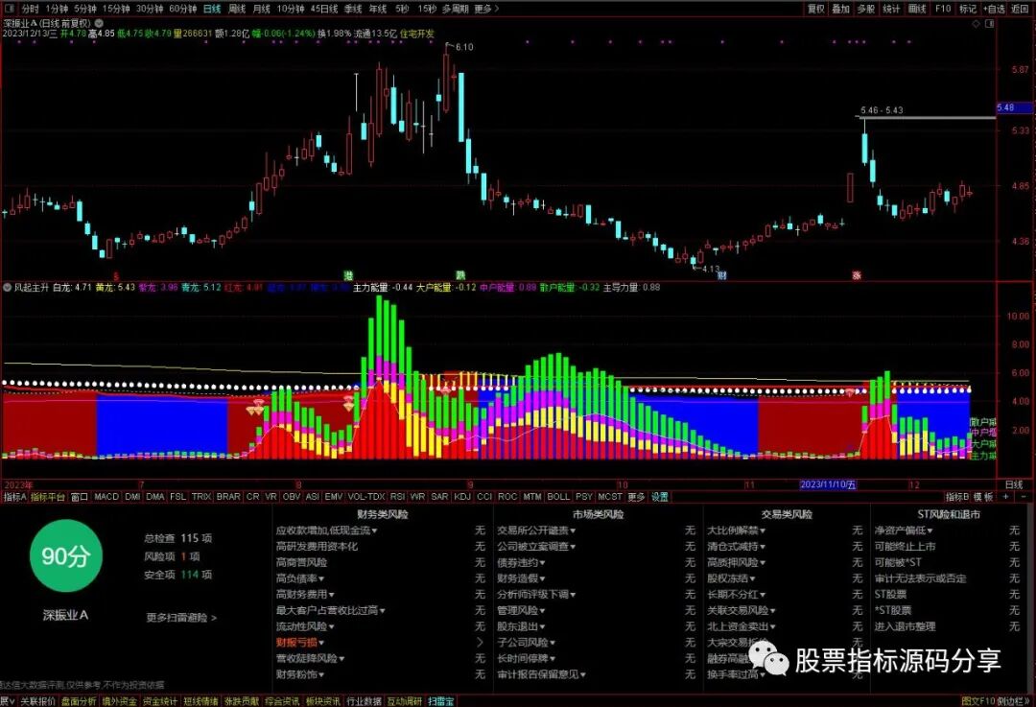Click the 港 marker below the price chart

[348, 275]
